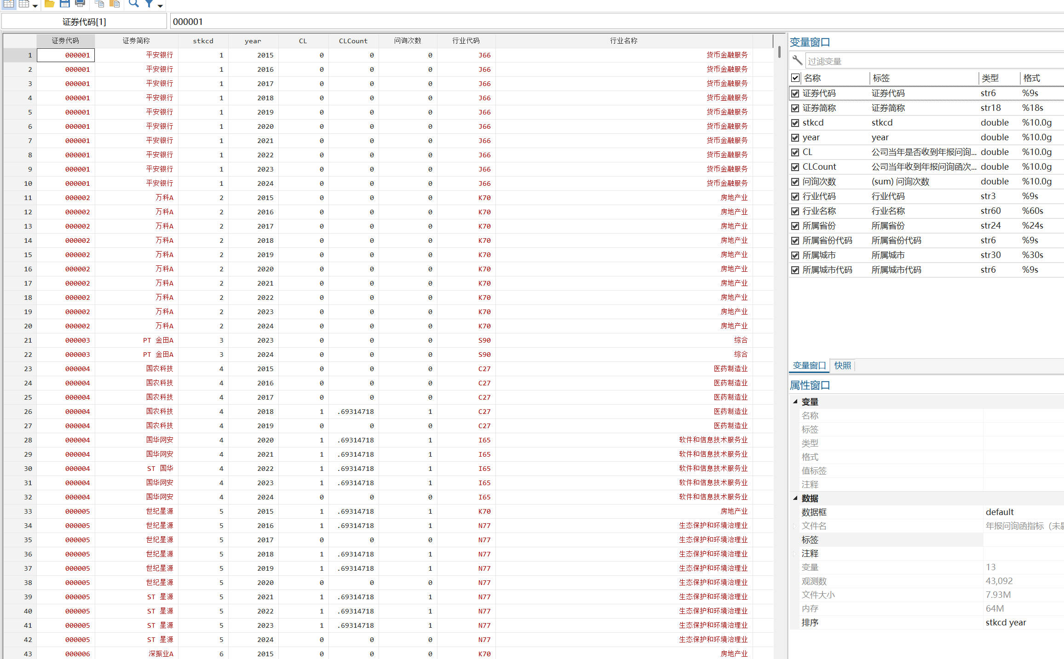
Task: Click the copy icon in toolbar
Action: click(99, 4)
